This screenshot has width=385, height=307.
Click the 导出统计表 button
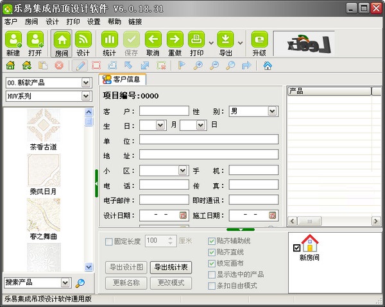click(x=171, y=267)
